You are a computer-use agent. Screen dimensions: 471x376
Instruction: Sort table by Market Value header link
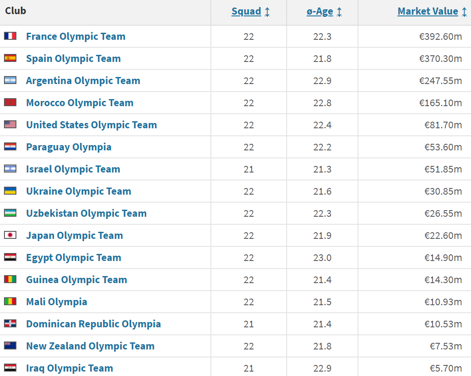point(428,12)
